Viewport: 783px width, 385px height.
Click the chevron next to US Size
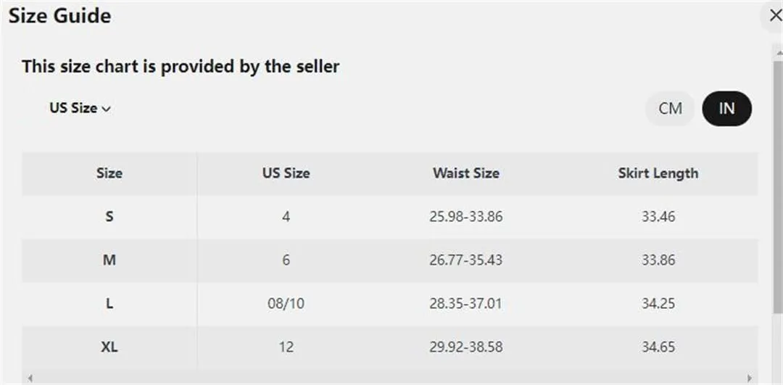[x=106, y=109]
